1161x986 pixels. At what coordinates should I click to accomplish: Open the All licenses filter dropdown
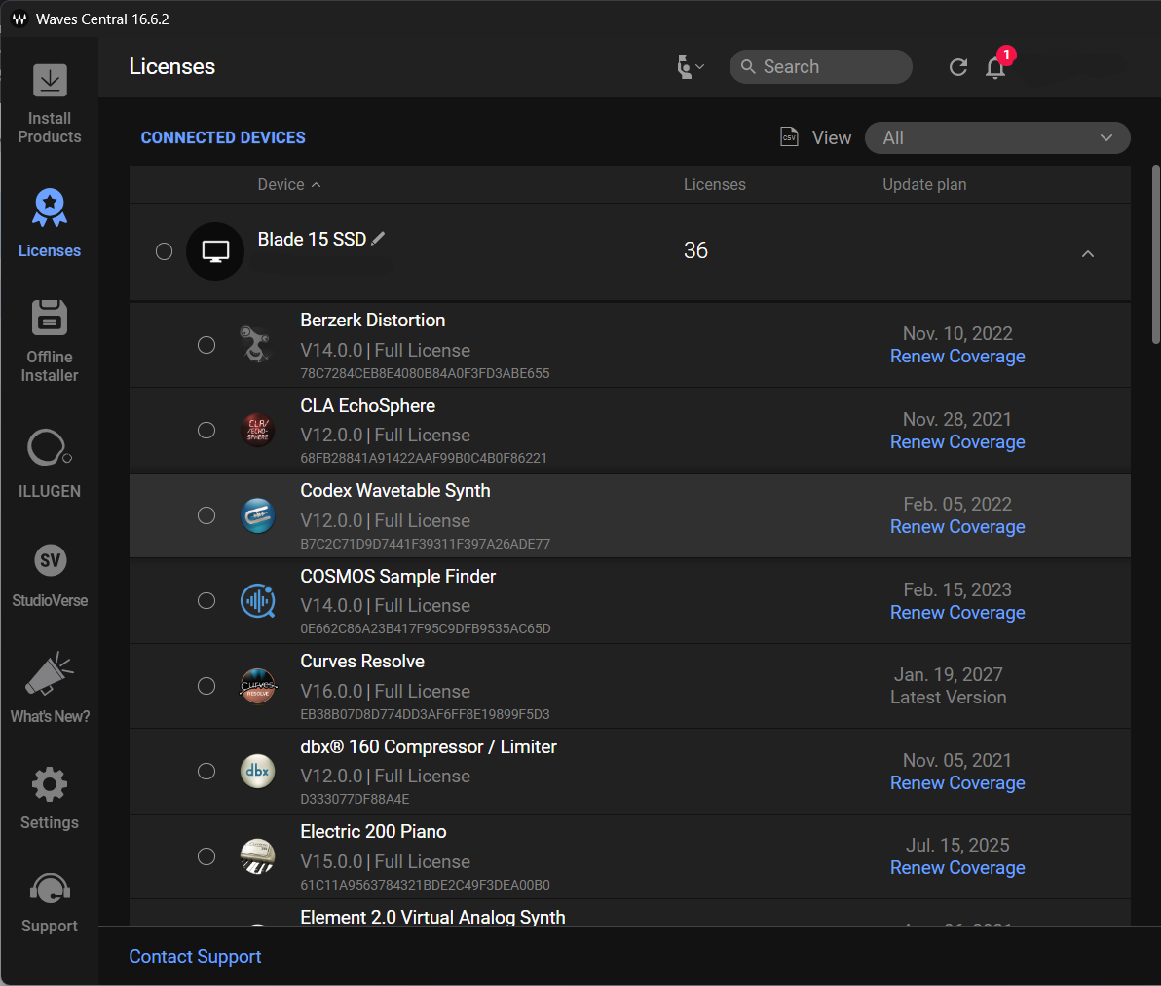coord(997,137)
